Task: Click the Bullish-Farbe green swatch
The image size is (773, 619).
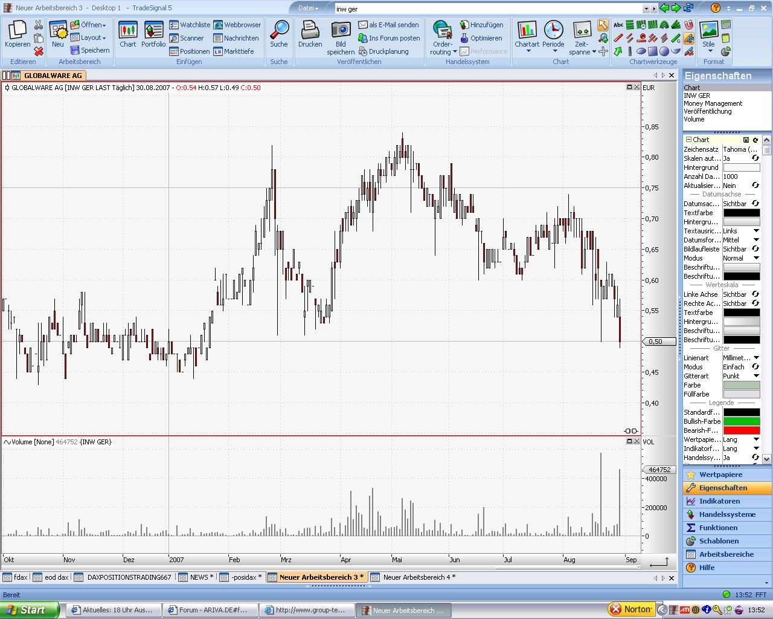Action: click(x=741, y=421)
